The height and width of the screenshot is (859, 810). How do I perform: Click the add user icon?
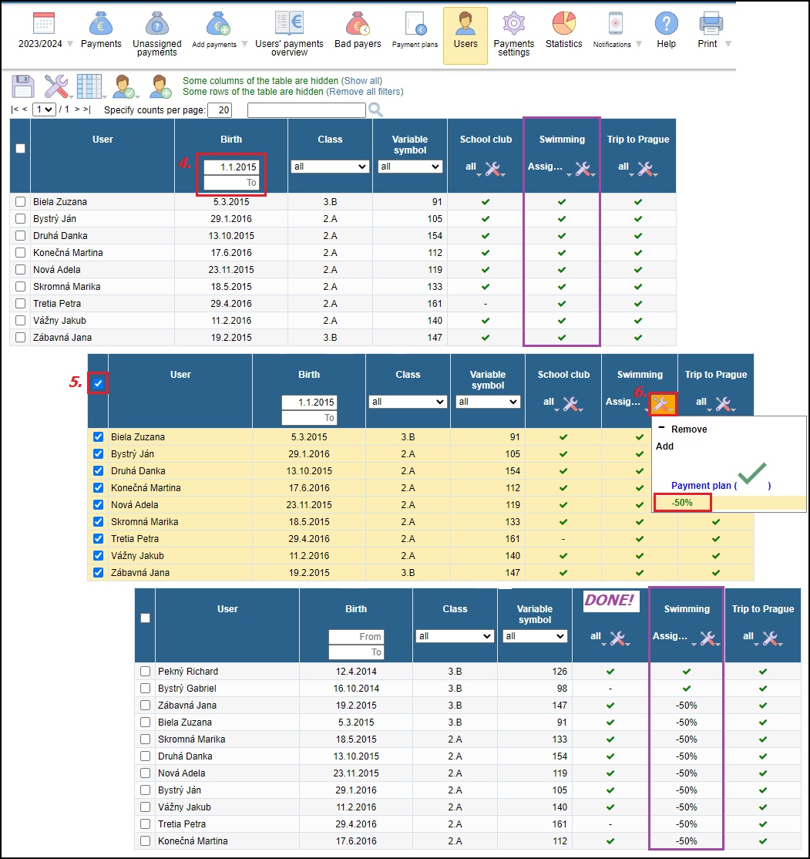[160, 86]
